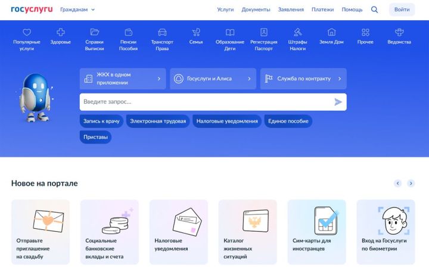Select the Запись к врачу quick chip

101,122
